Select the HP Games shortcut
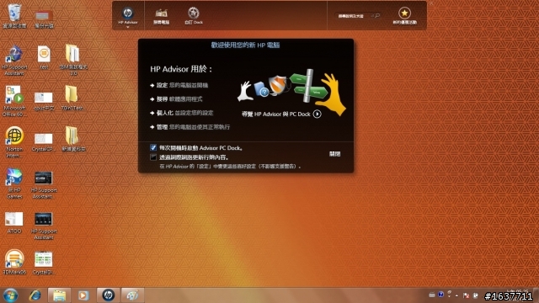This screenshot has width=539, height=303. tap(14, 183)
